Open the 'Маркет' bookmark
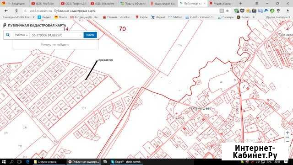Screen dimensions: 293x165 pos(158,17)
